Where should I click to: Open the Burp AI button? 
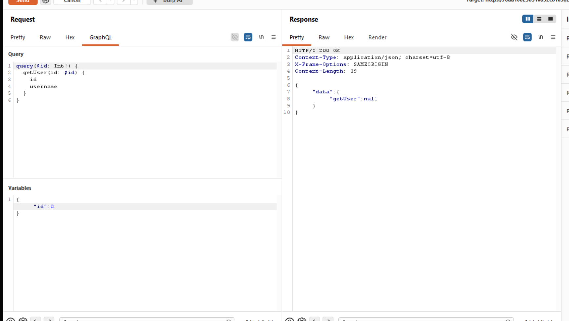click(169, 2)
